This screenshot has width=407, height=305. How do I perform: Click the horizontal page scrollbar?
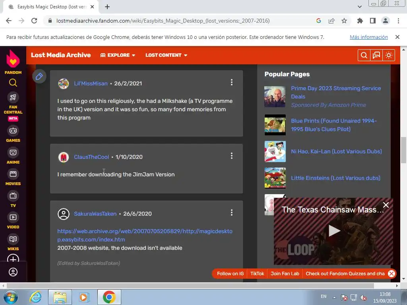(x=190, y=286)
